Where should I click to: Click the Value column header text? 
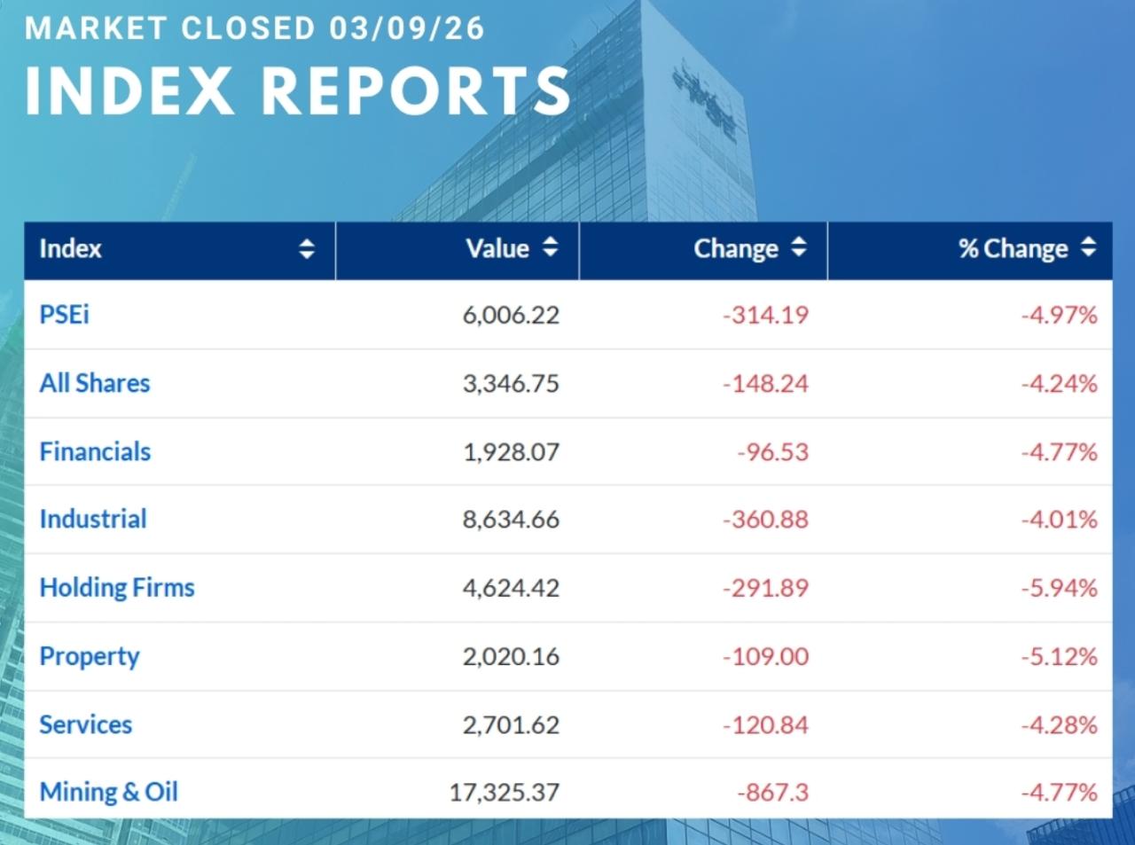pos(497,248)
